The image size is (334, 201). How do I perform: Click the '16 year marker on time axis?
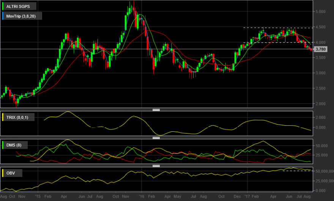coord(142,196)
